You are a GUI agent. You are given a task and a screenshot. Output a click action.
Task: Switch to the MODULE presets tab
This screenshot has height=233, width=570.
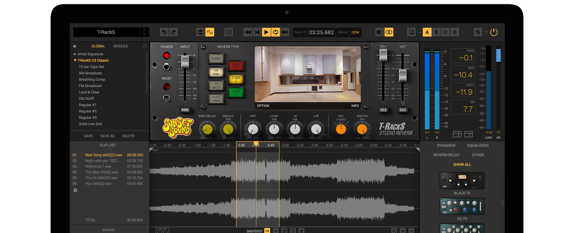coord(121,46)
